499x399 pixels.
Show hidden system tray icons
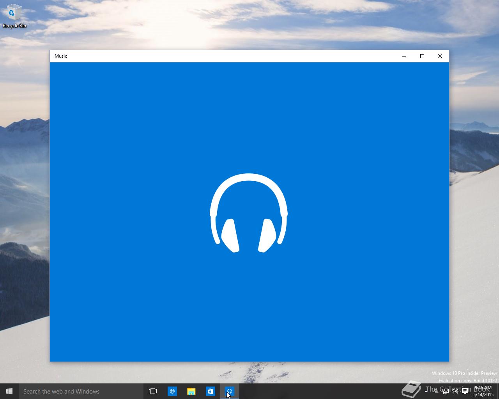pos(426,391)
